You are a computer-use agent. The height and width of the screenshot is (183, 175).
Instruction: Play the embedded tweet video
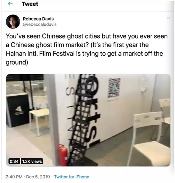coord(88,120)
